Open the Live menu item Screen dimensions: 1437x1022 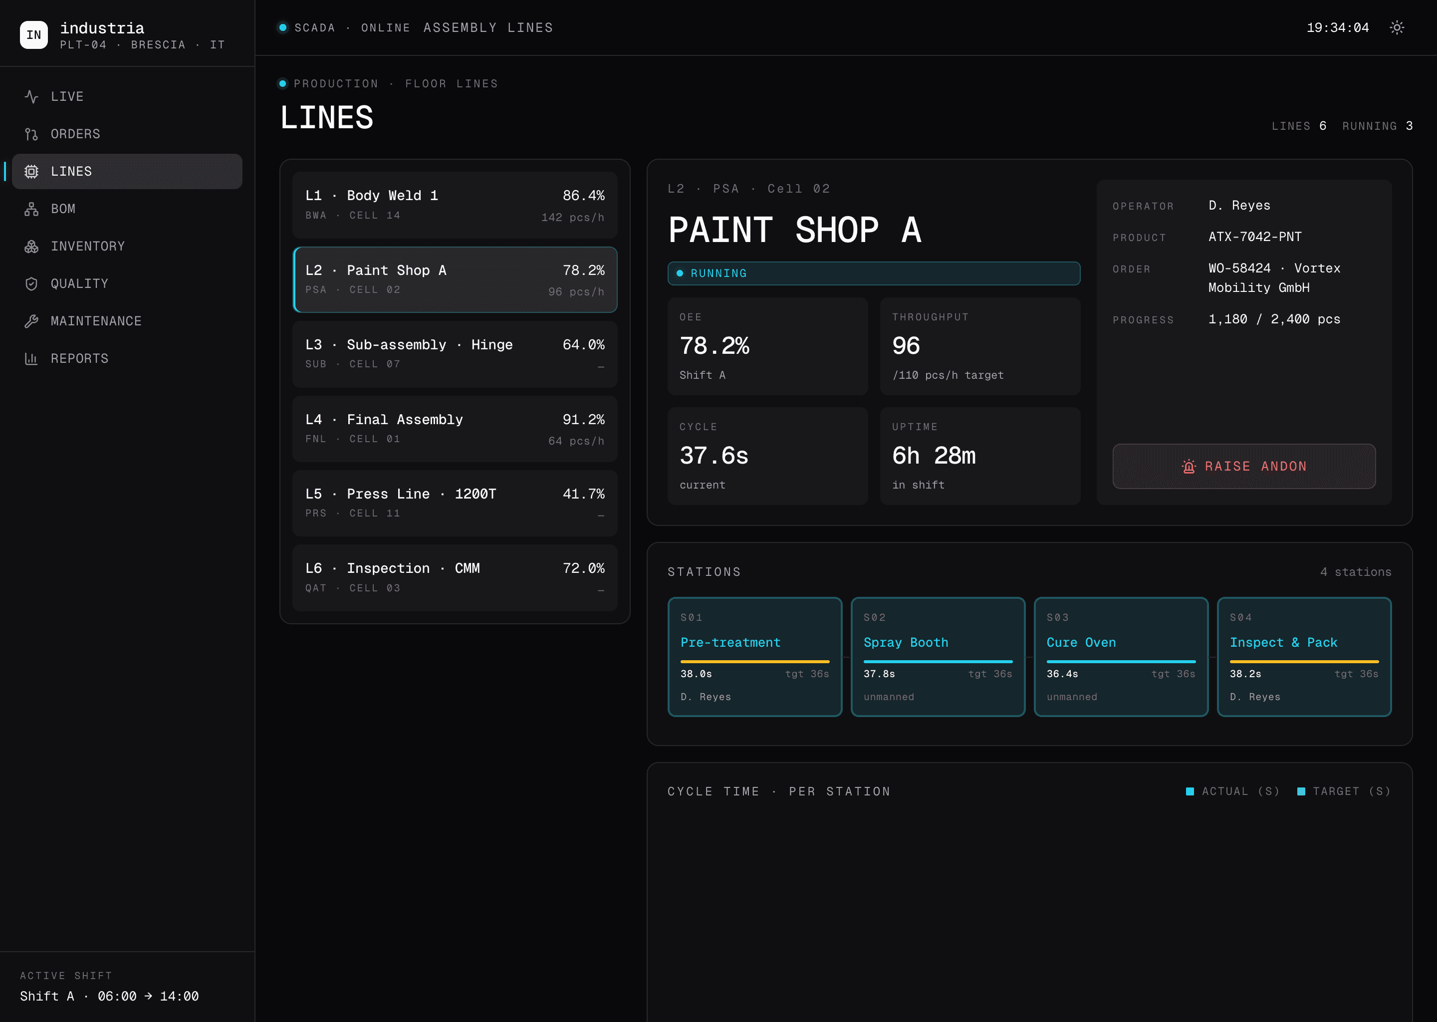coord(127,96)
